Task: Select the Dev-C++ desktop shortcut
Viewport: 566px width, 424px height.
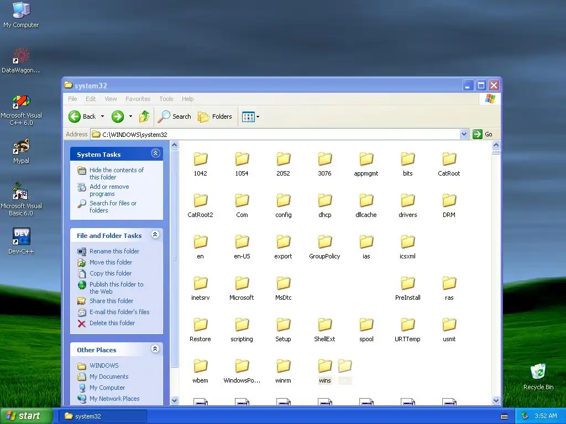Action: (22, 241)
